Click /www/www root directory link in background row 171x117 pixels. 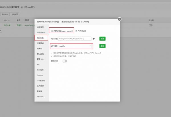(x=29, y=25)
